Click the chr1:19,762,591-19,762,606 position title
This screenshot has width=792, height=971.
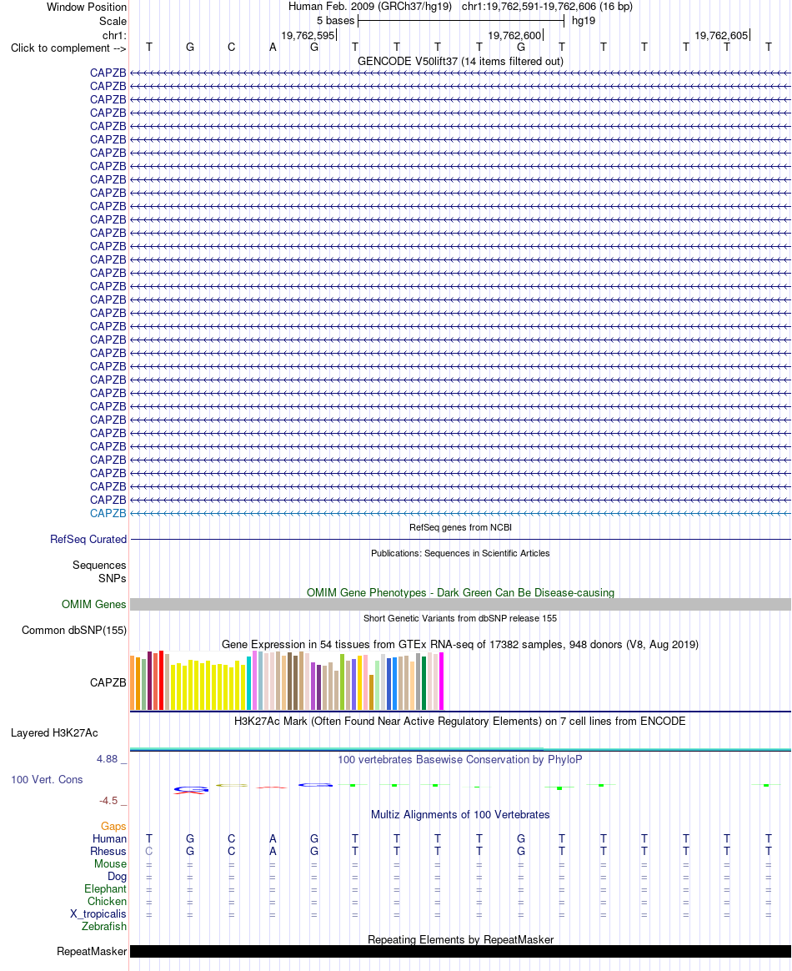(x=547, y=7)
